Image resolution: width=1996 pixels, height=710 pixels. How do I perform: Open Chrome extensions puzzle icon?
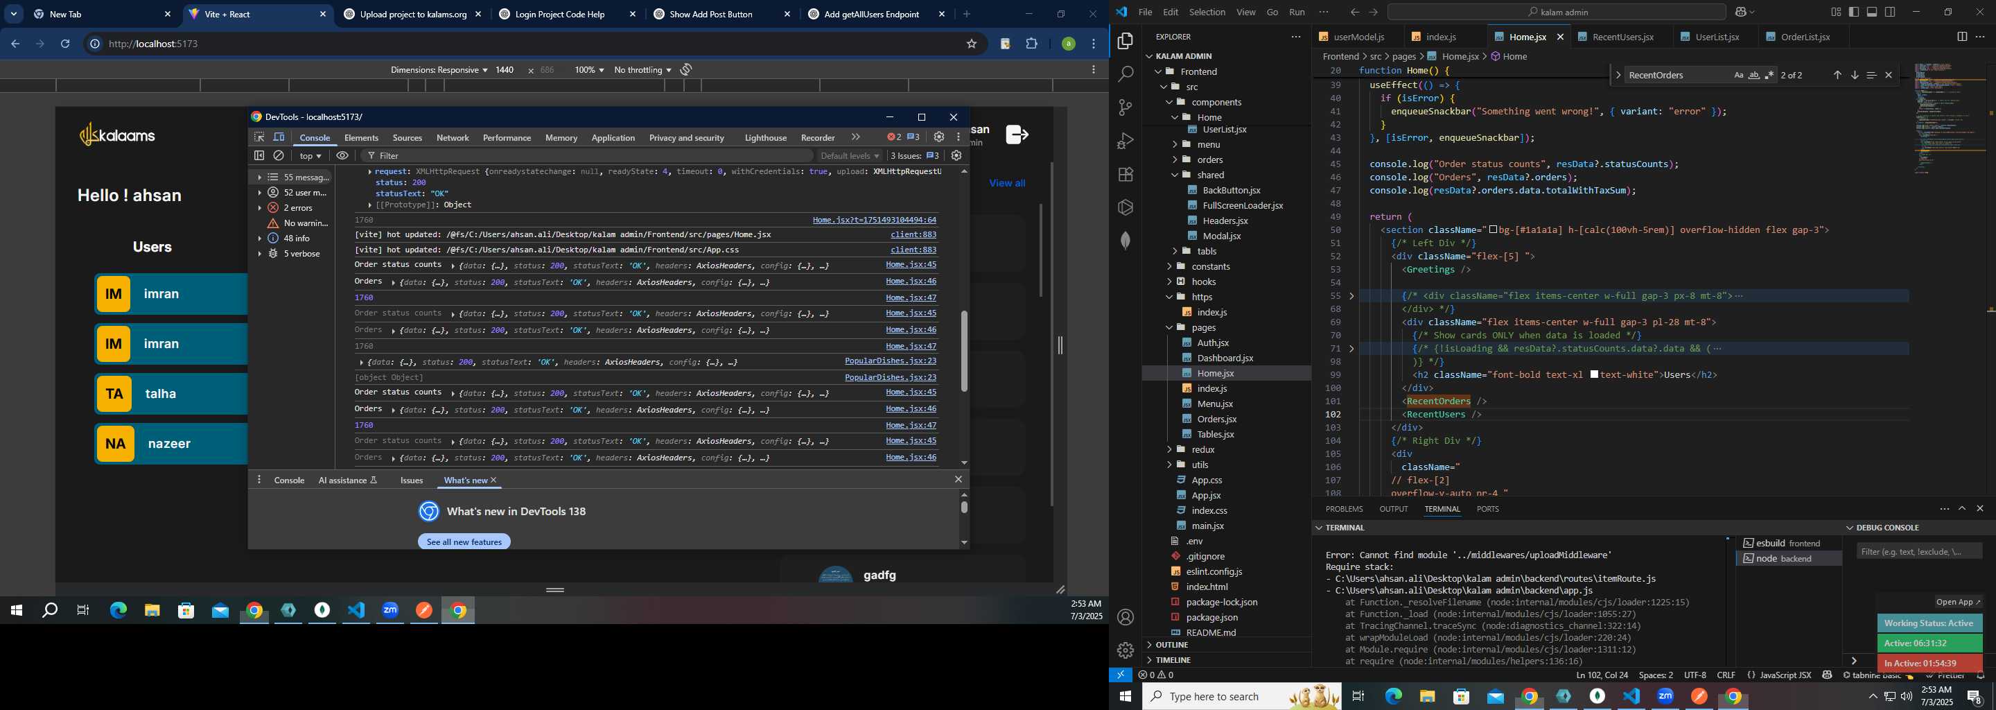pyautogui.click(x=1031, y=44)
